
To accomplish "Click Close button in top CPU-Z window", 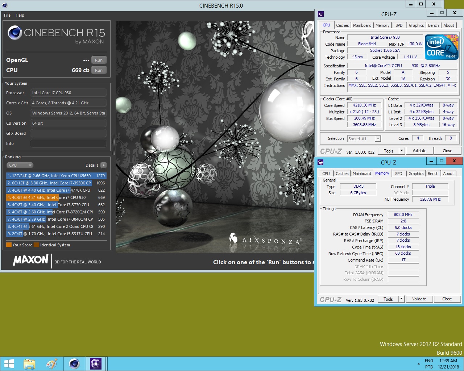I will click(x=447, y=151).
